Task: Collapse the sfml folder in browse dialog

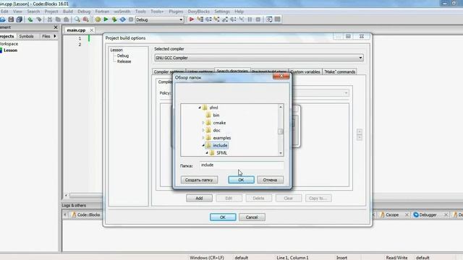Action: (x=200, y=108)
